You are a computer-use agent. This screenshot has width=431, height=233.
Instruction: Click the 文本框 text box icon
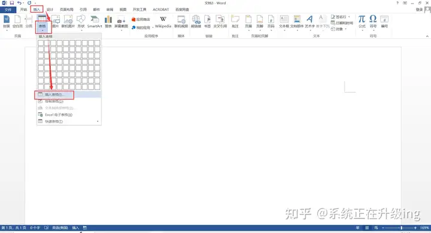pos(284,22)
